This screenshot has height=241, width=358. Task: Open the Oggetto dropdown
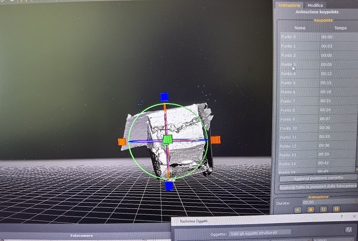click(260, 232)
